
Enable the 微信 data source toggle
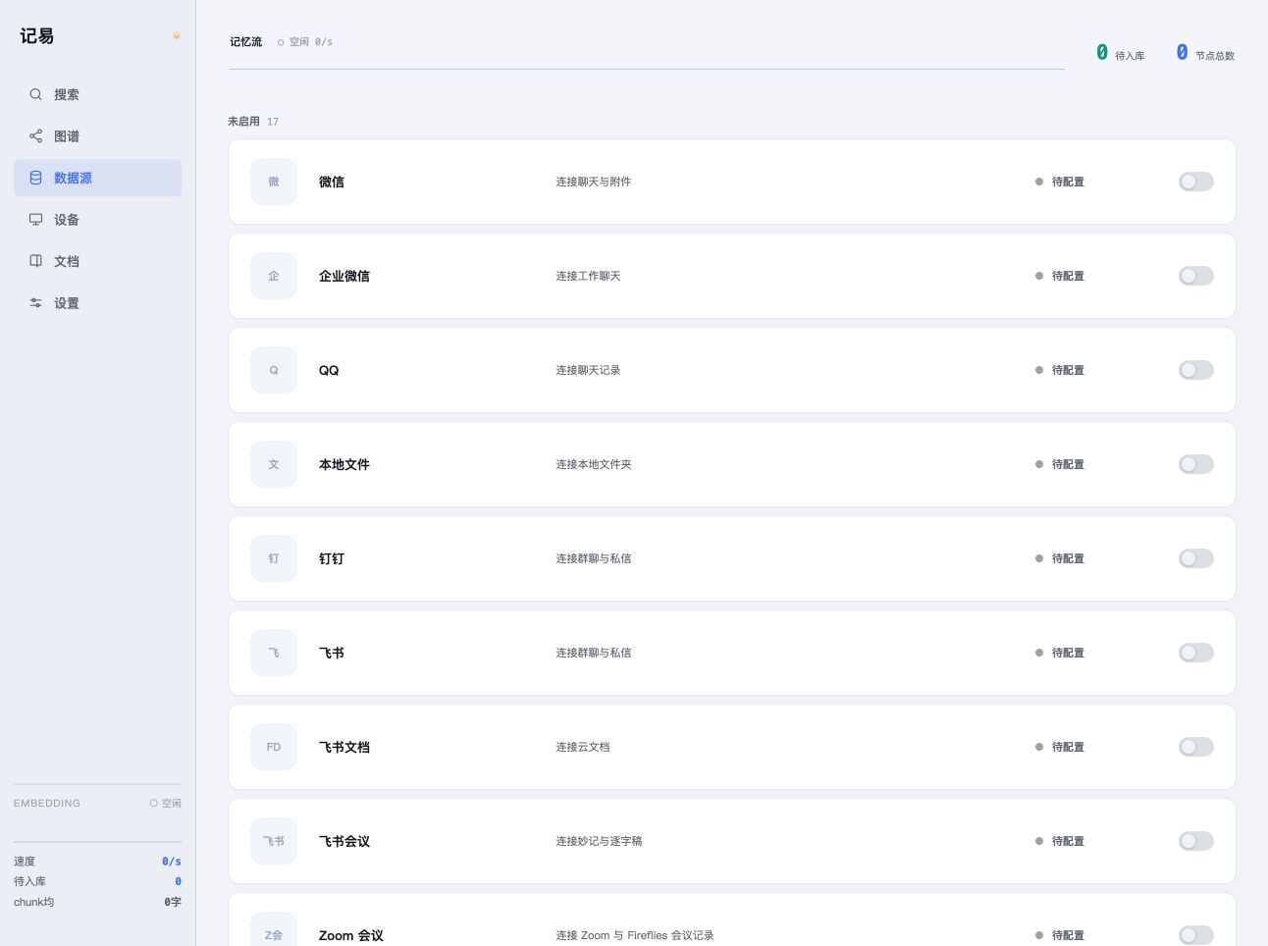pyautogui.click(x=1196, y=182)
